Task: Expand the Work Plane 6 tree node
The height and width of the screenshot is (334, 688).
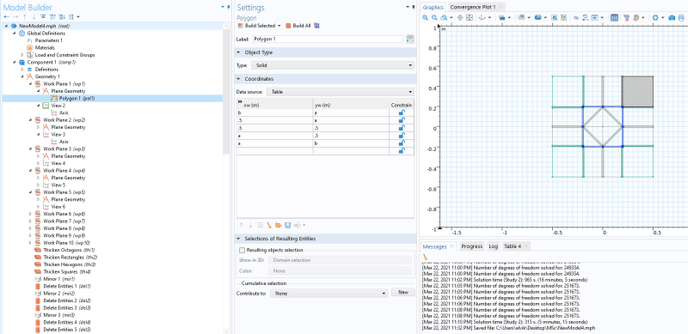Action: pos(30,214)
